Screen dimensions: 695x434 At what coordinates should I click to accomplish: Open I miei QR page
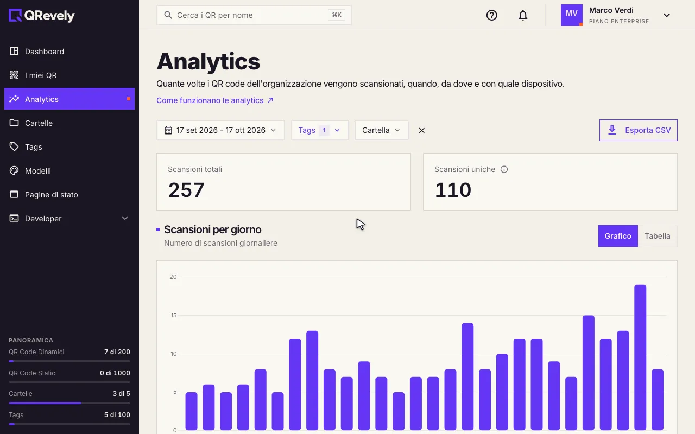pos(69,75)
